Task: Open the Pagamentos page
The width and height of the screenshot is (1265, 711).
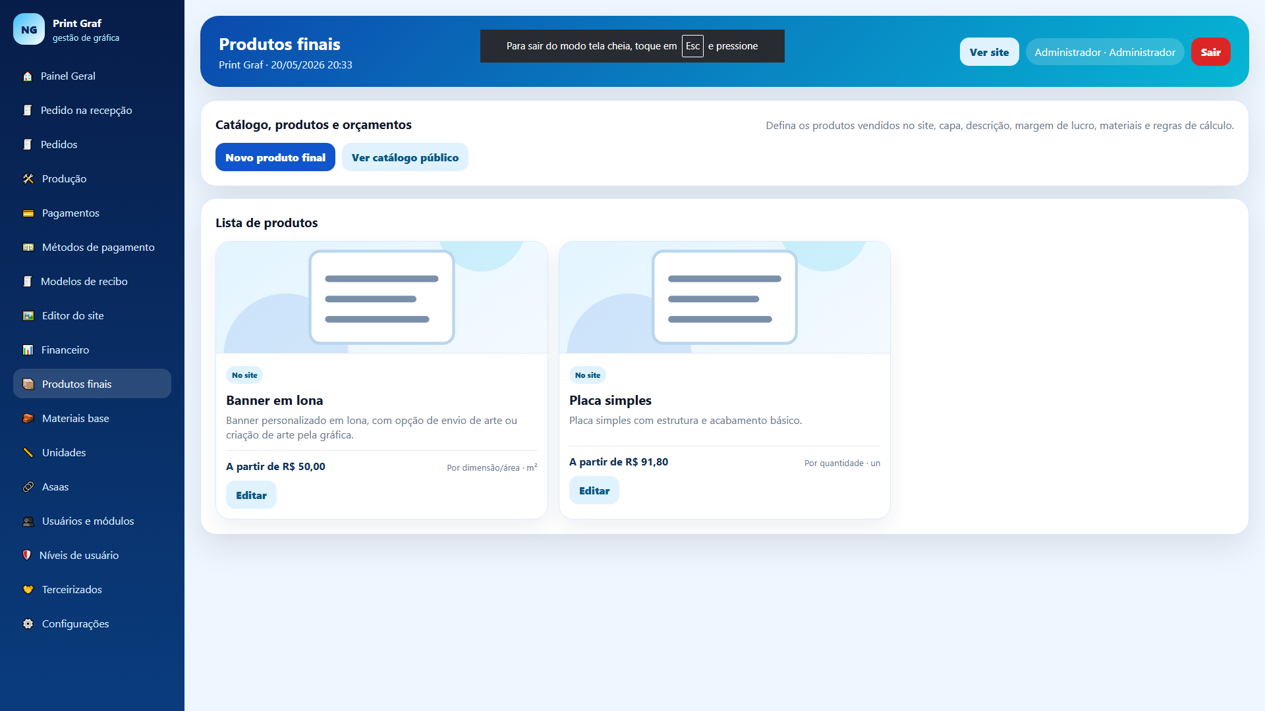Action: click(92, 213)
